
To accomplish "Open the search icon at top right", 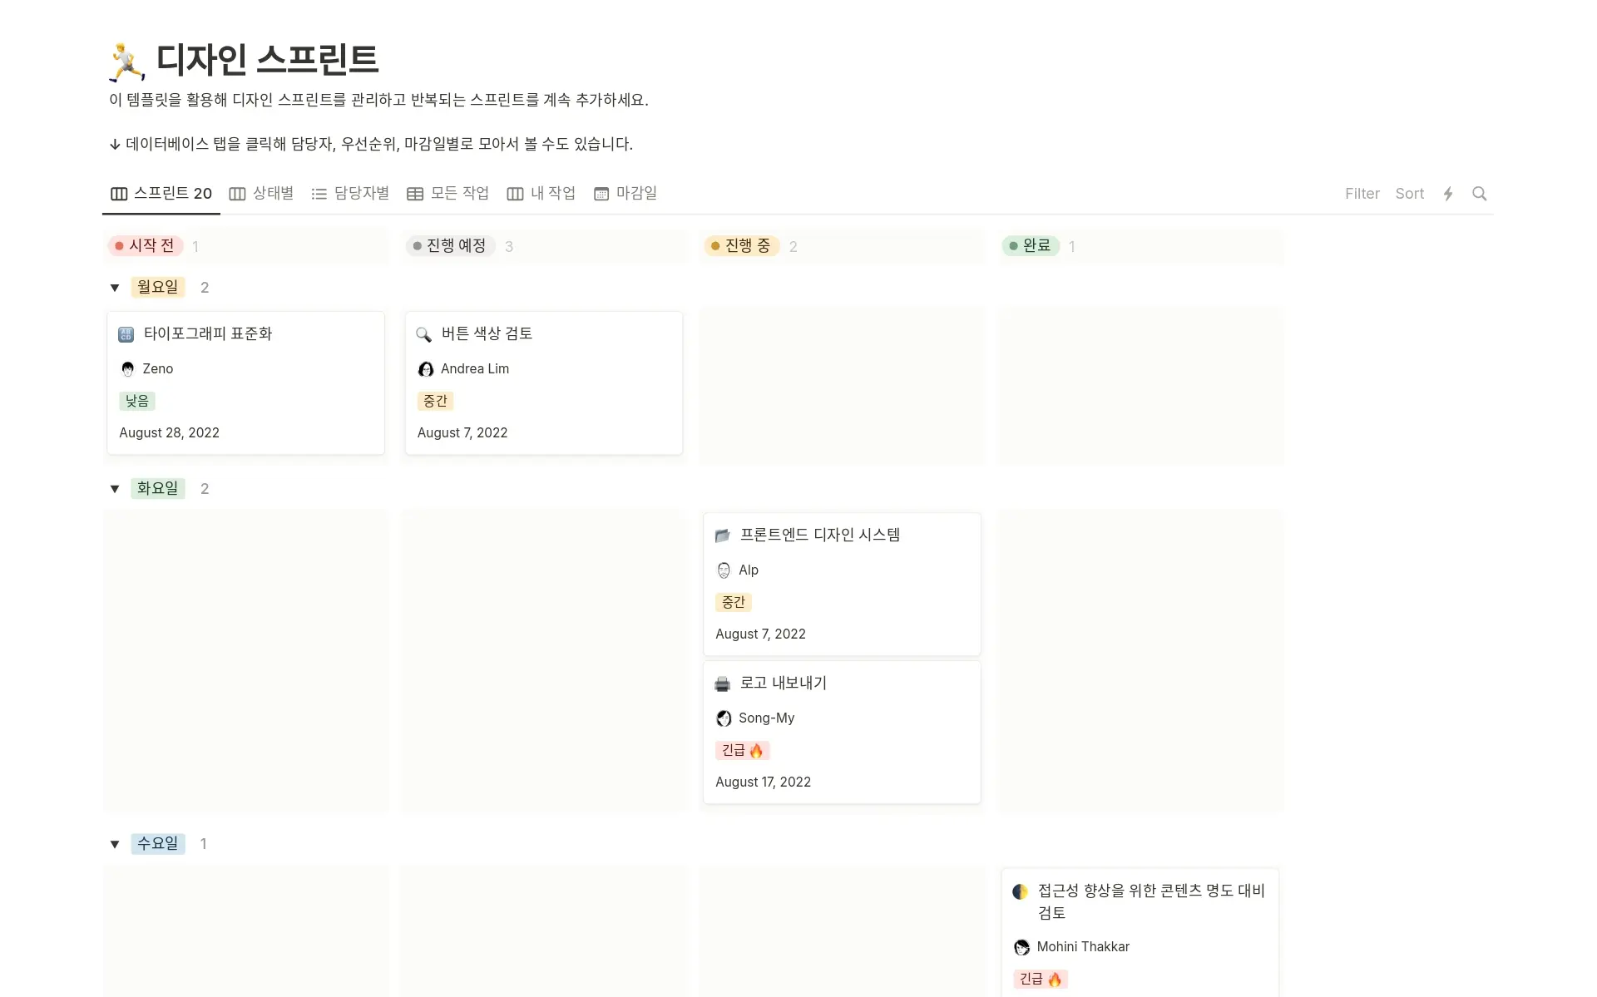I will pyautogui.click(x=1480, y=193).
